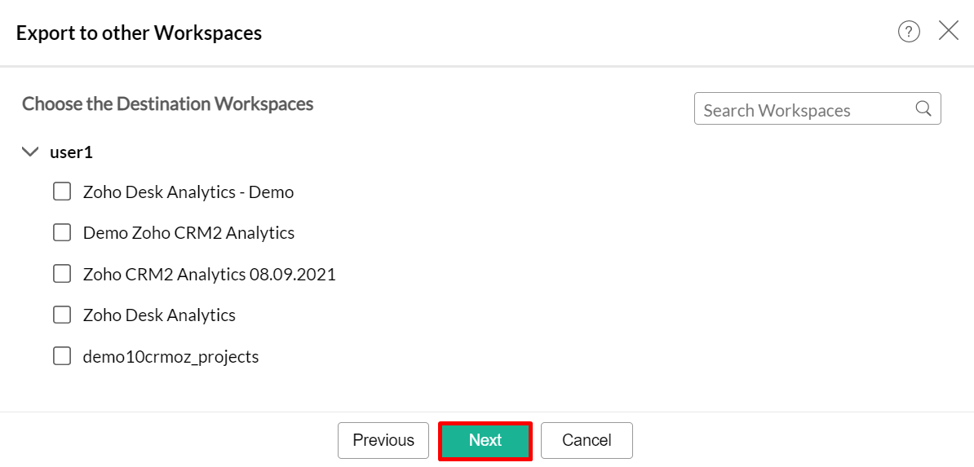974x467 pixels.
Task: Click the Demo Zoho CRM2 Analytics workspace name
Action: point(188,233)
